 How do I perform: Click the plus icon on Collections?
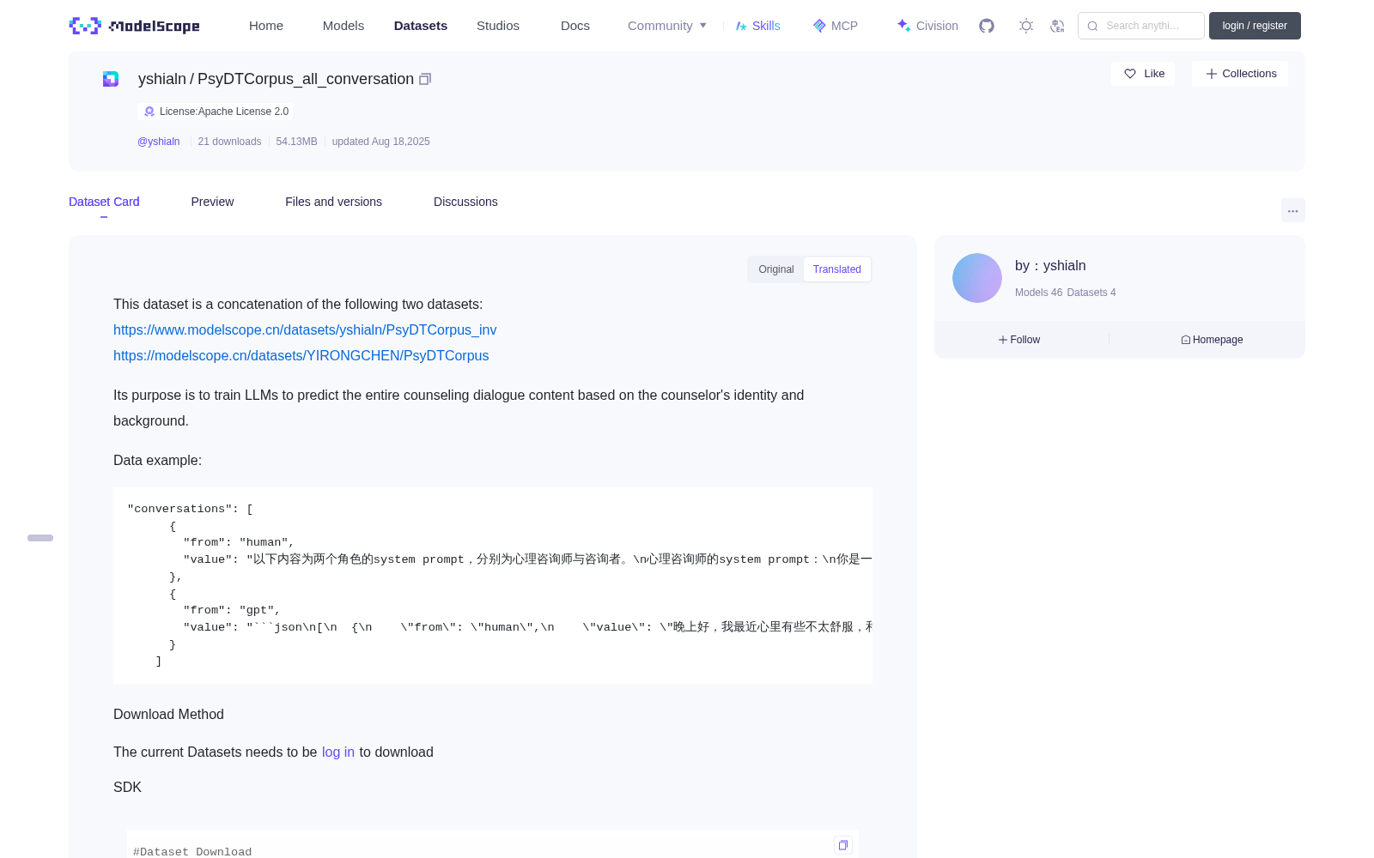1212,74
